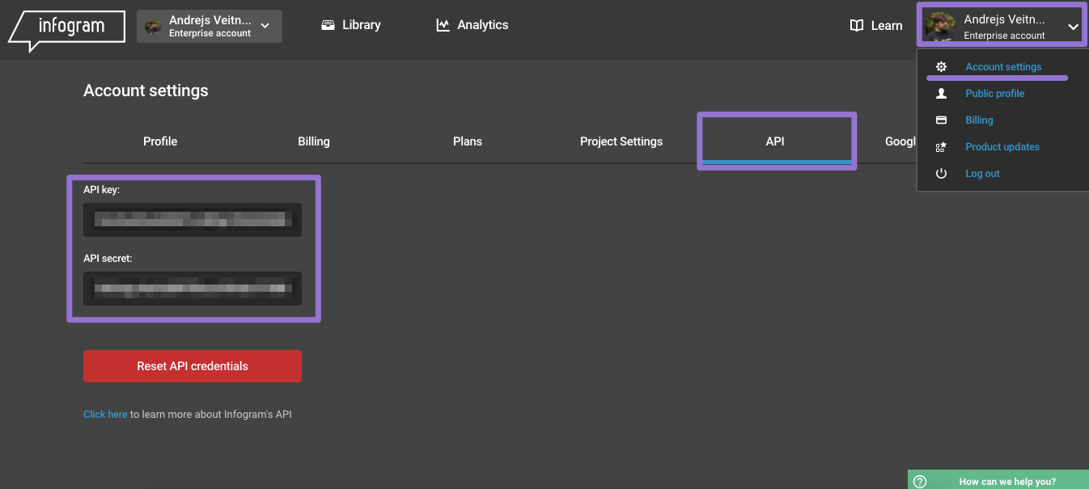Collapse the top-right user menu chevron
1089x489 pixels.
(x=1073, y=27)
